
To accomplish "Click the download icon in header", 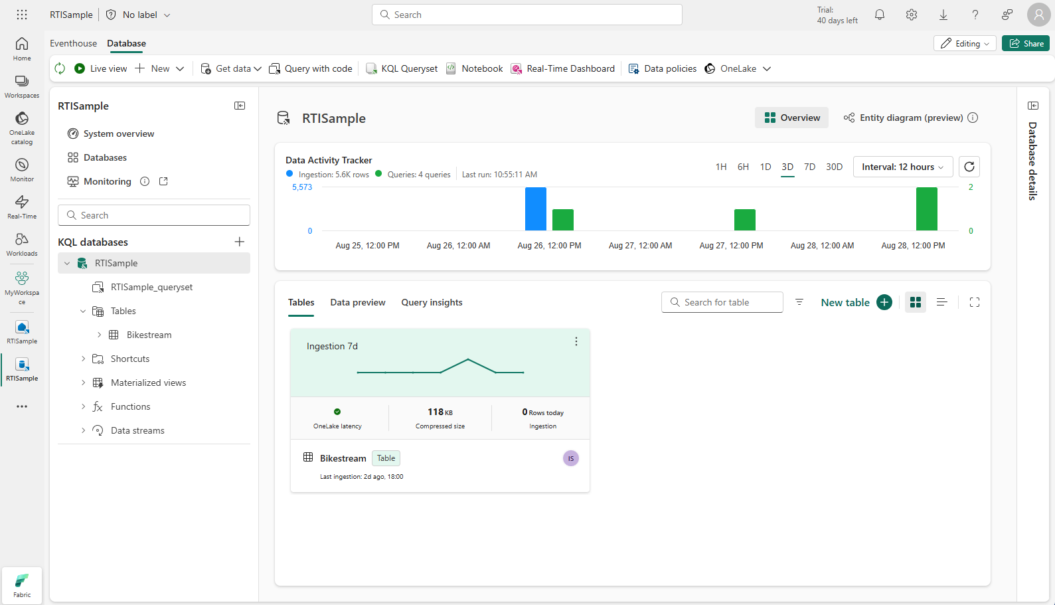I will tap(943, 15).
